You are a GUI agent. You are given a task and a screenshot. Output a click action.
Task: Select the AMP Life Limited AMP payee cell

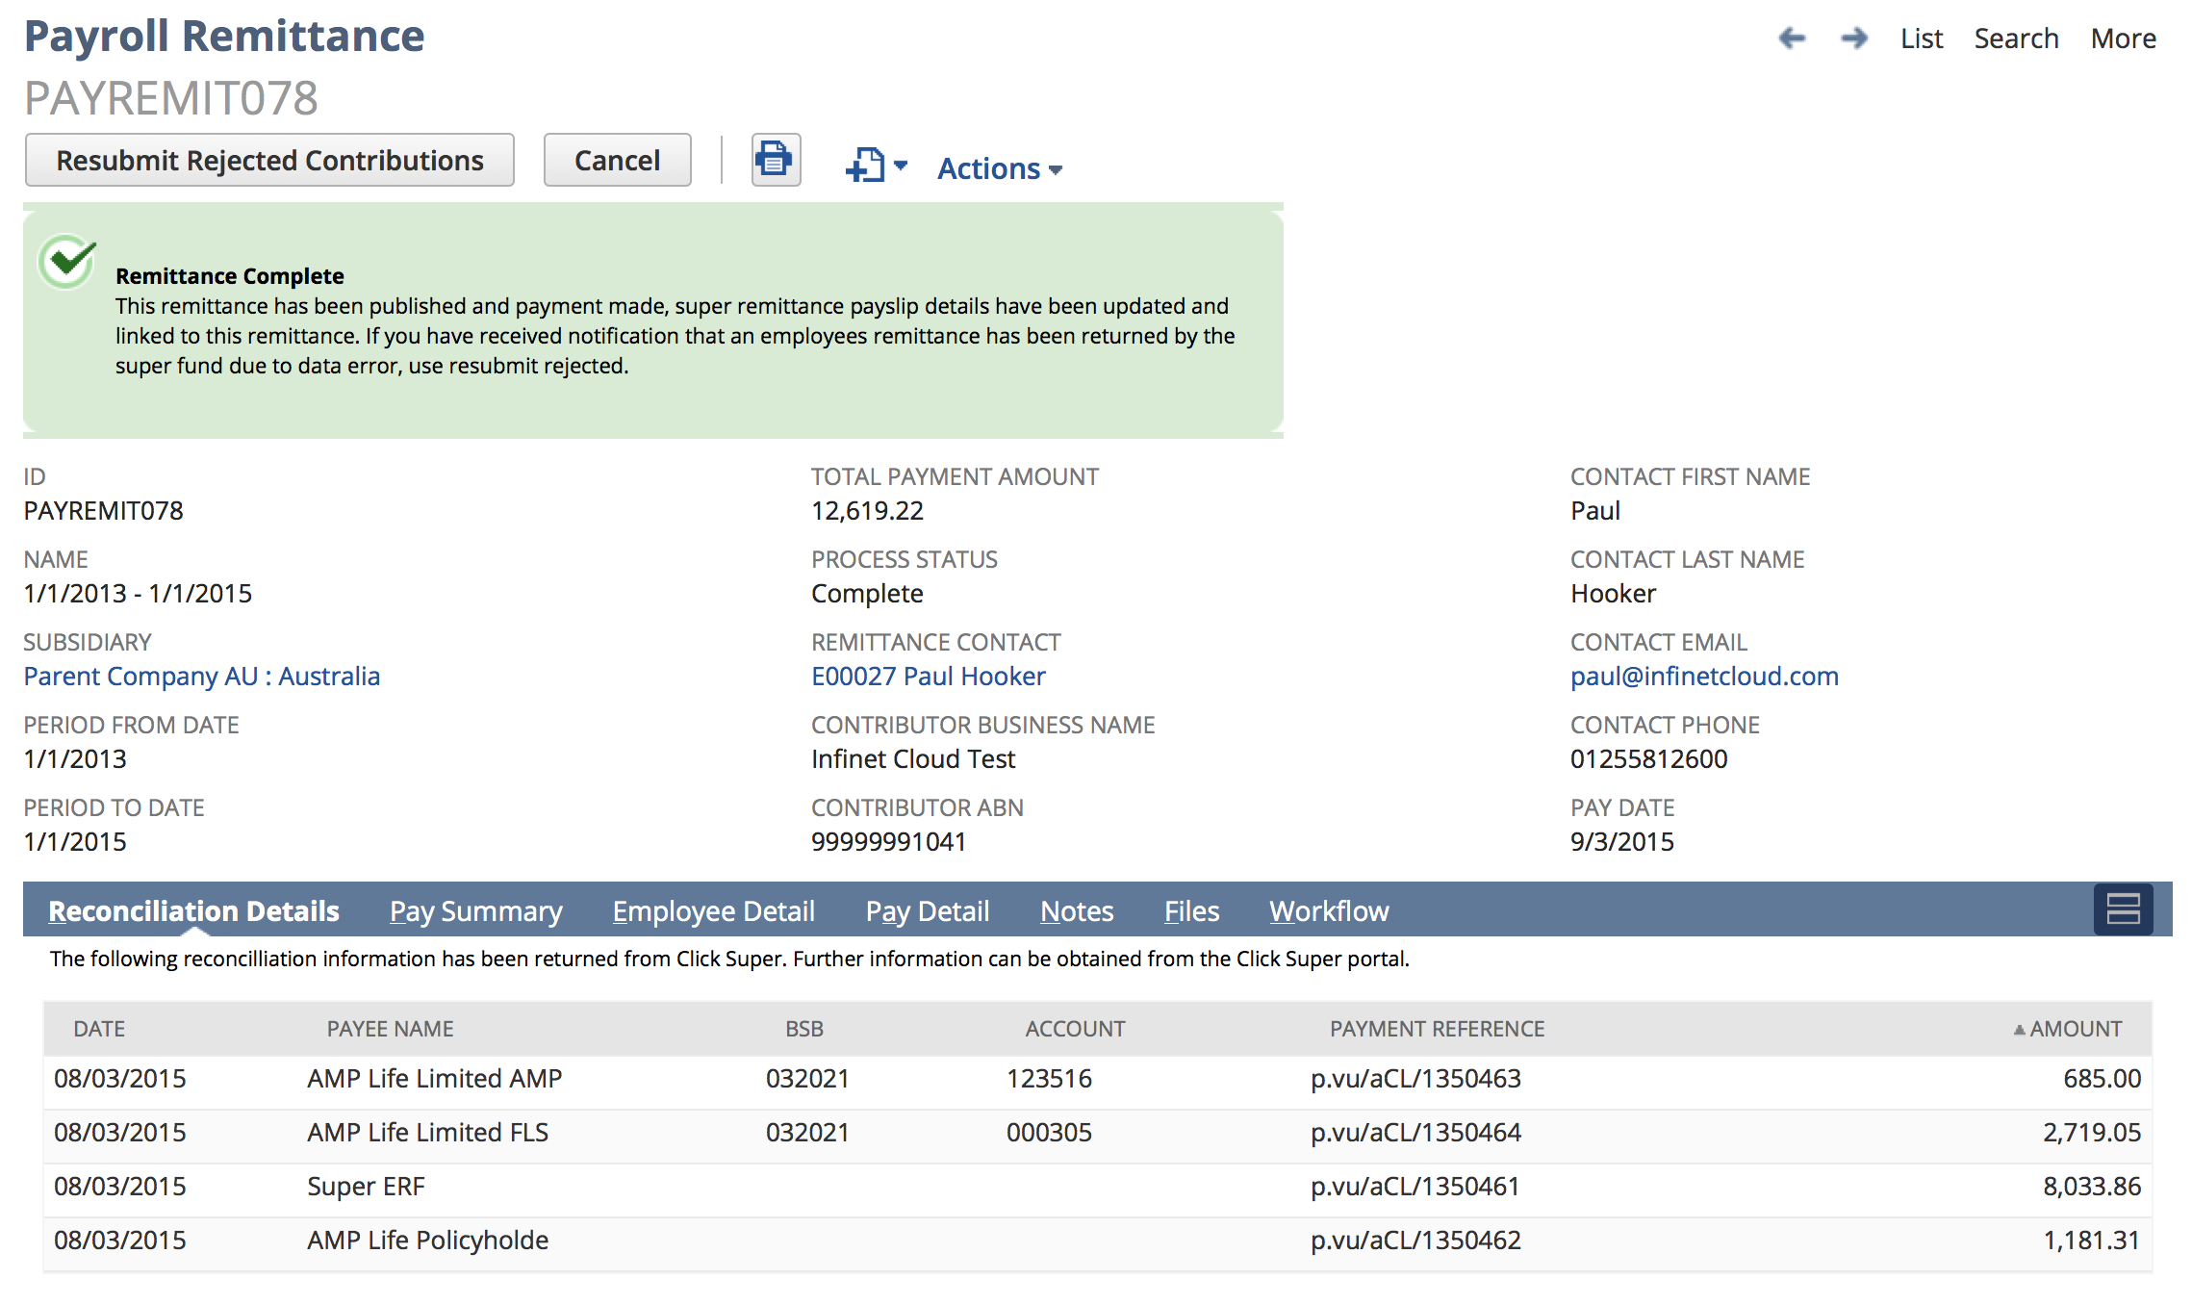434,1078
